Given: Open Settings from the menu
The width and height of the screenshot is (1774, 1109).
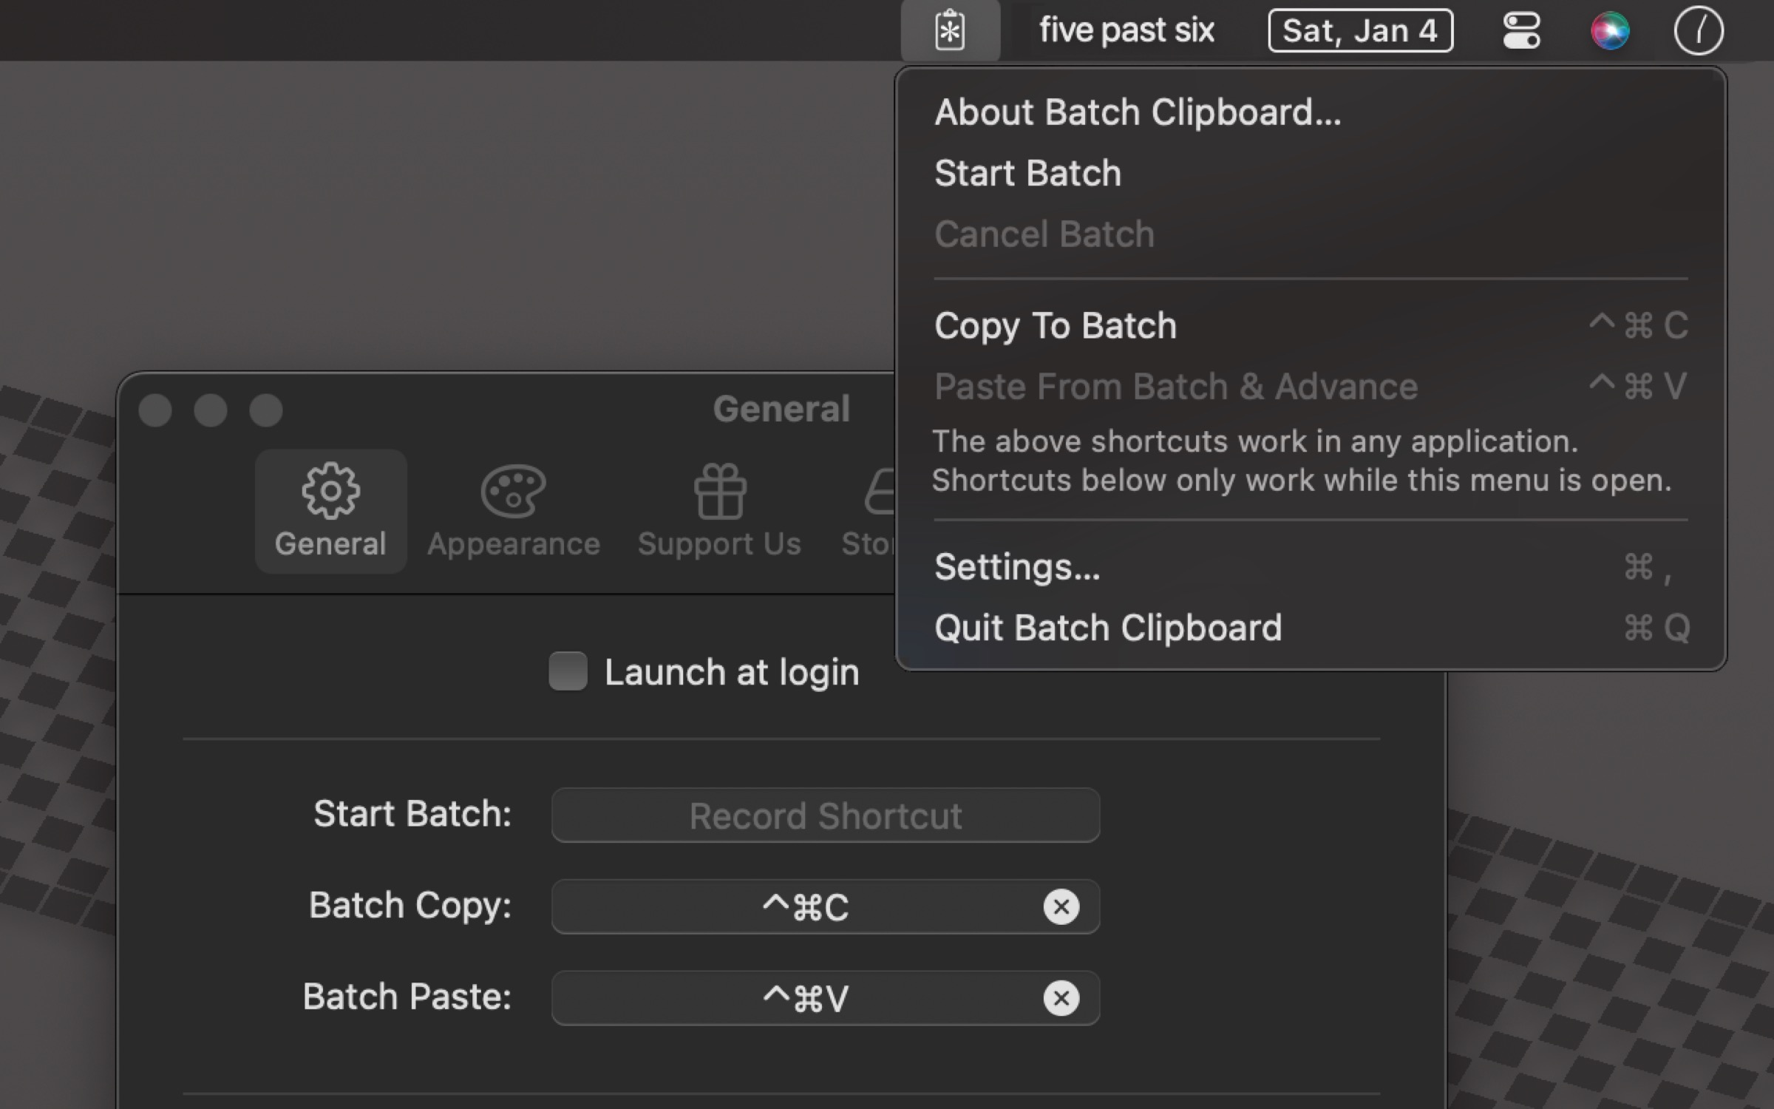Looking at the screenshot, I should pyautogui.click(x=1018, y=567).
